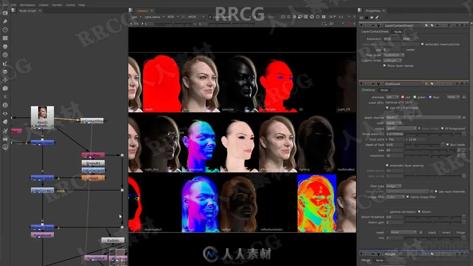Open the Channel nodes toolbar menu
Screen dimensions: 473x266
coord(5,38)
